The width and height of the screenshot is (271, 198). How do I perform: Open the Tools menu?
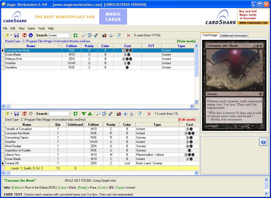point(42,28)
